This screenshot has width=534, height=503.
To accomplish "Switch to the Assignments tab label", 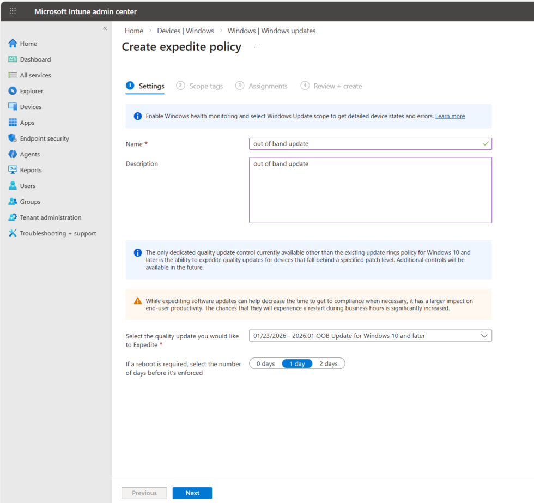I will [268, 86].
